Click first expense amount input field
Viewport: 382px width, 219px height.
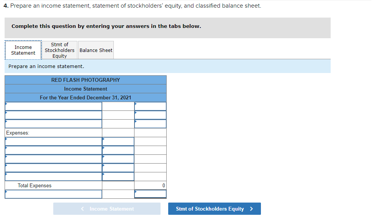point(118,141)
